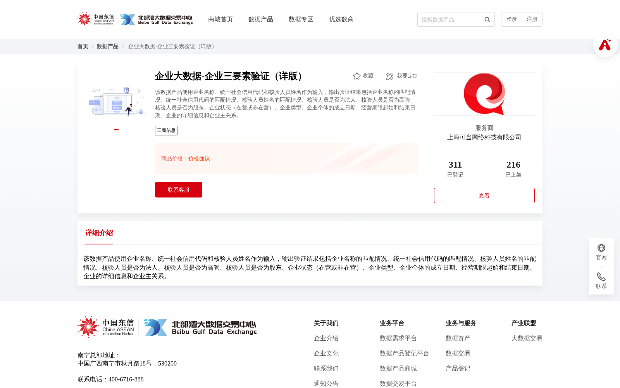Click the 注册 register link
The width and height of the screenshot is (620, 388).
pyautogui.click(x=532, y=19)
